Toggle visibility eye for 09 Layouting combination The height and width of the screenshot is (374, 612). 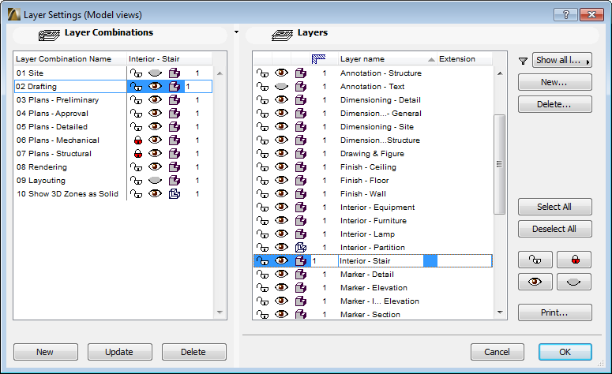pos(155,181)
